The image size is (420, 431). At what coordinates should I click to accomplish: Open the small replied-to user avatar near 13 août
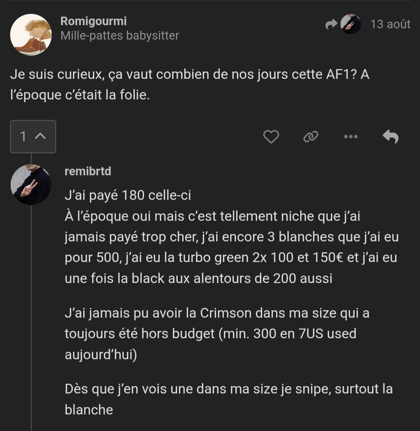350,25
